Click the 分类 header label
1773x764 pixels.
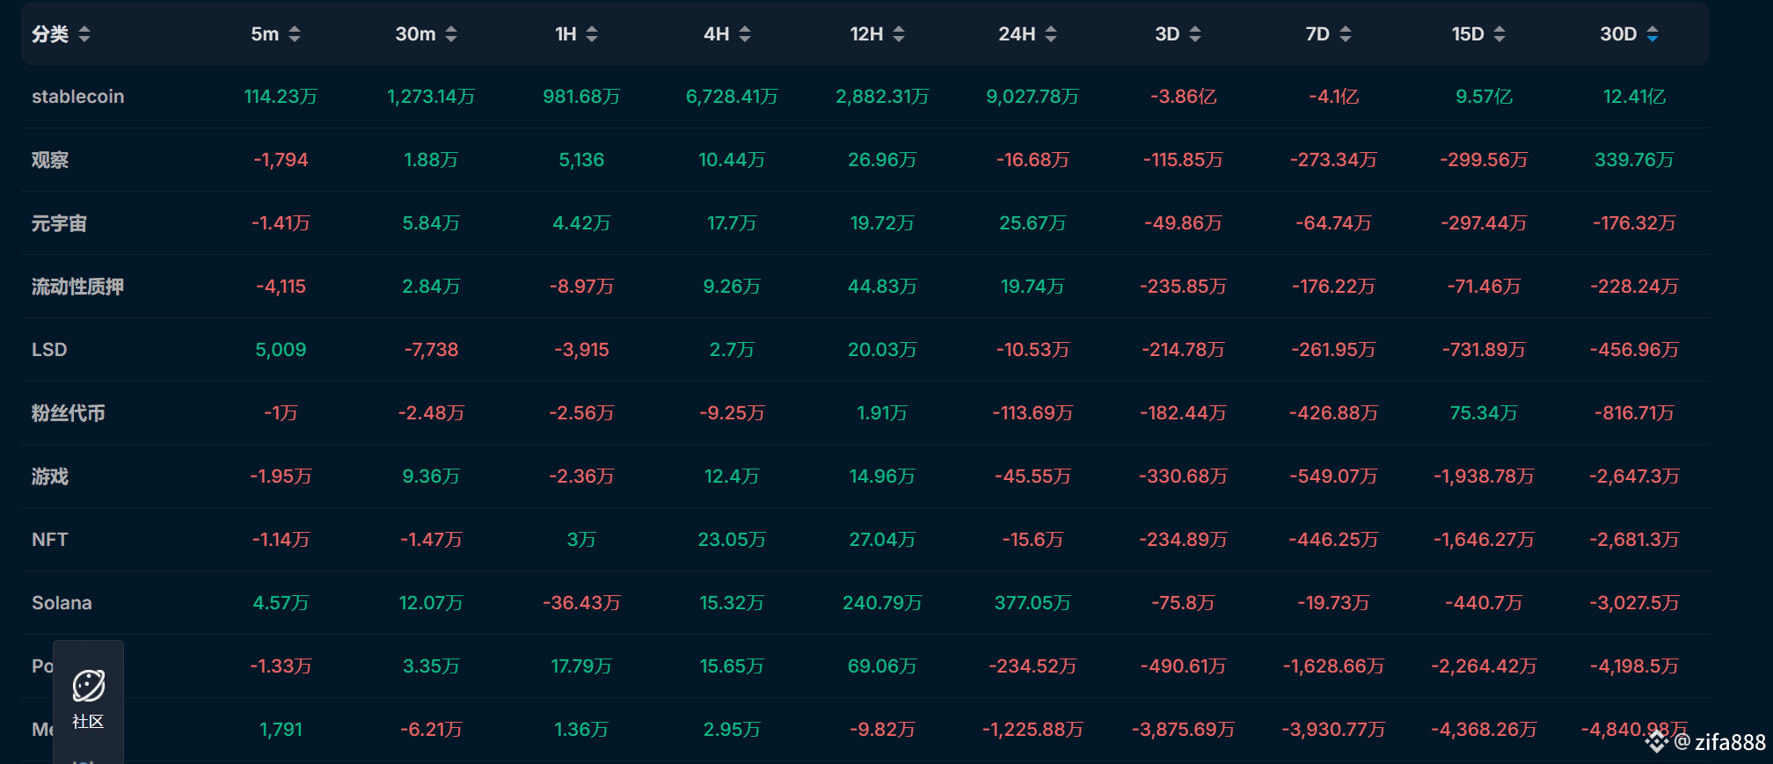tap(50, 34)
